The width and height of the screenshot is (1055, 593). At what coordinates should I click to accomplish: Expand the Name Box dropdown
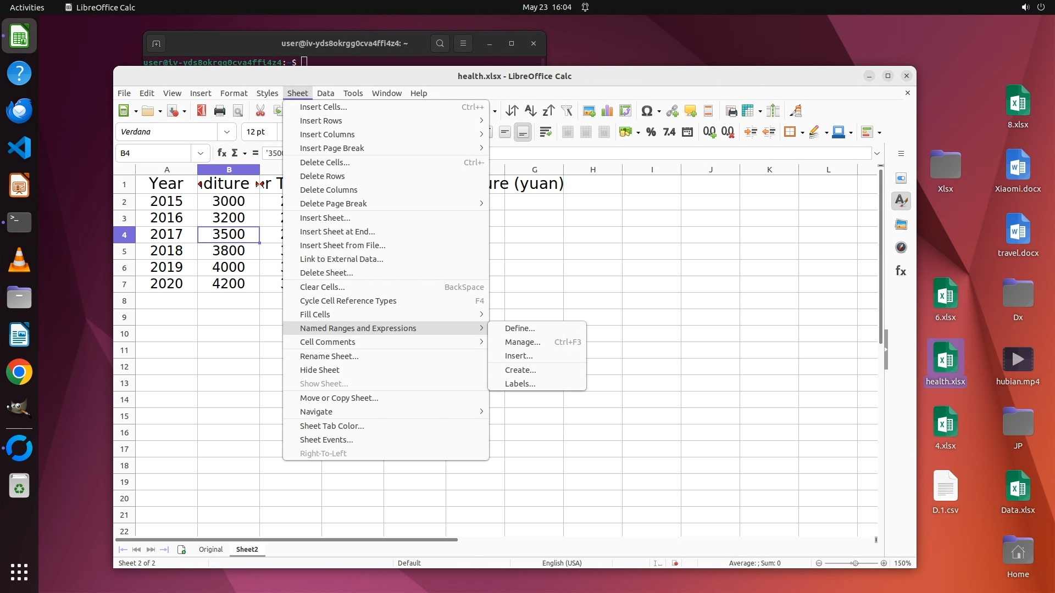tap(201, 153)
